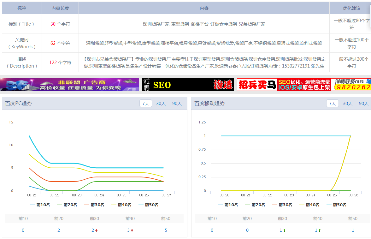Screen dimensions: 371x239
Task: Click the PC 前50 value 5
Action: tap(166, 230)
